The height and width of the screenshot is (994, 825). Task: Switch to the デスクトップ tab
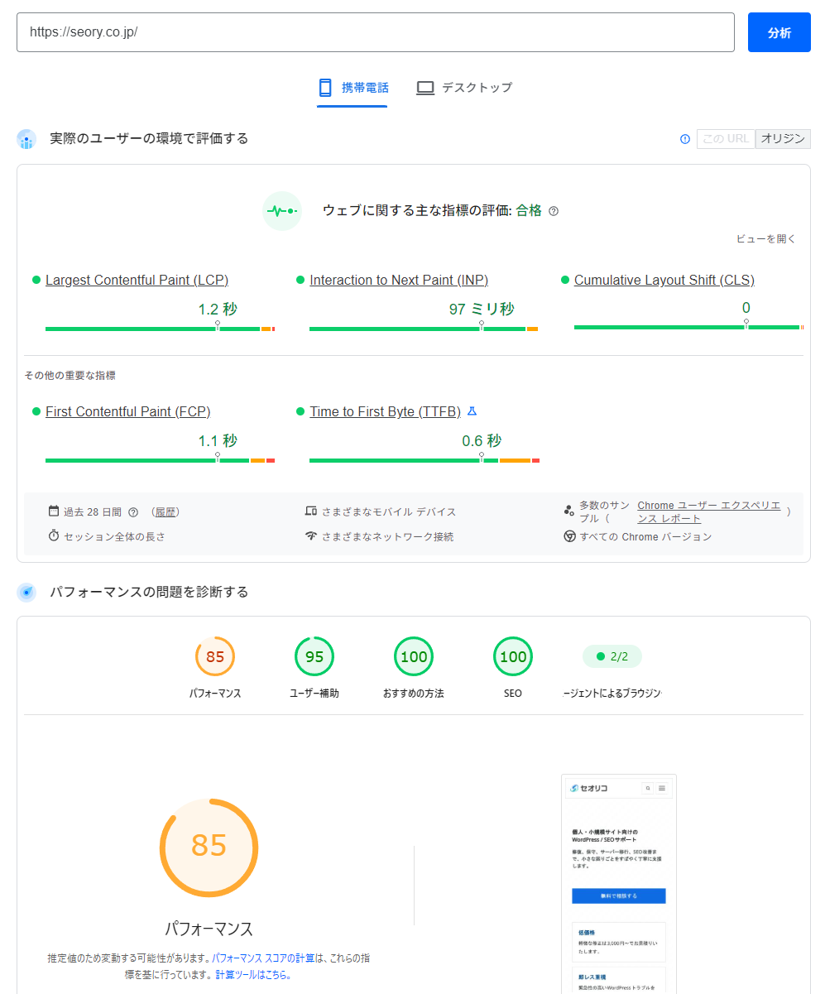tap(464, 88)
